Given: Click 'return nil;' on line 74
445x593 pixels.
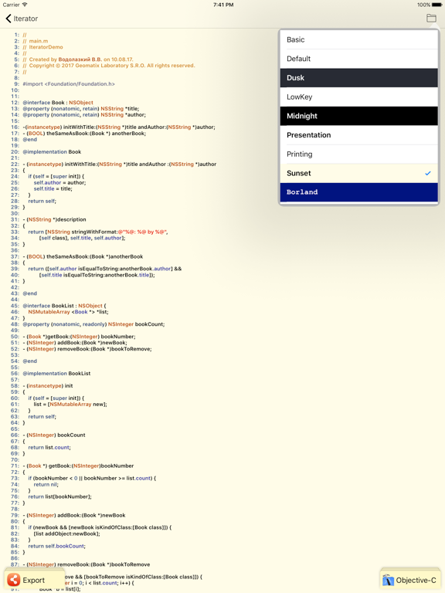Looking at the screenshot, I should [x=46, y=484].
